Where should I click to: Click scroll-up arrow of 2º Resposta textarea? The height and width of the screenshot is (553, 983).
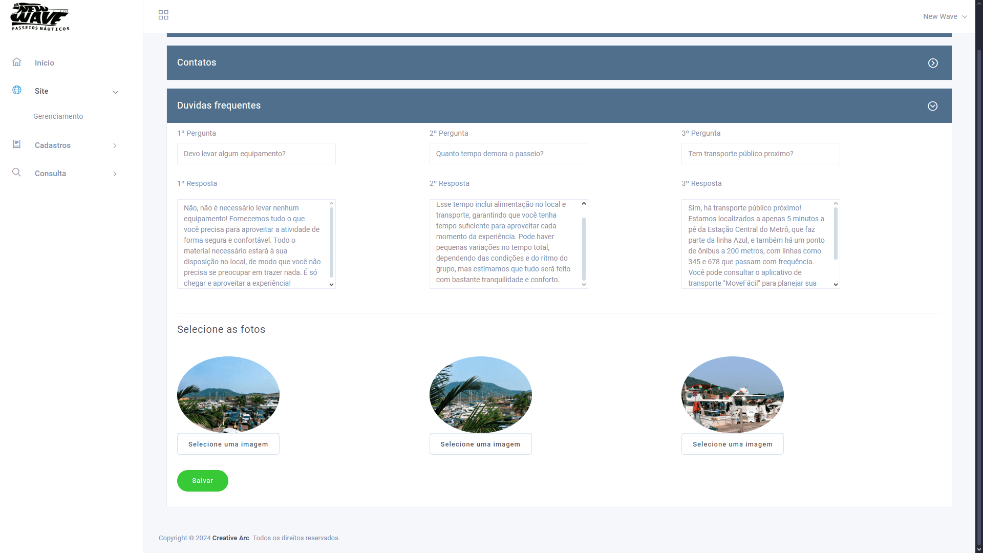(584, 204)
